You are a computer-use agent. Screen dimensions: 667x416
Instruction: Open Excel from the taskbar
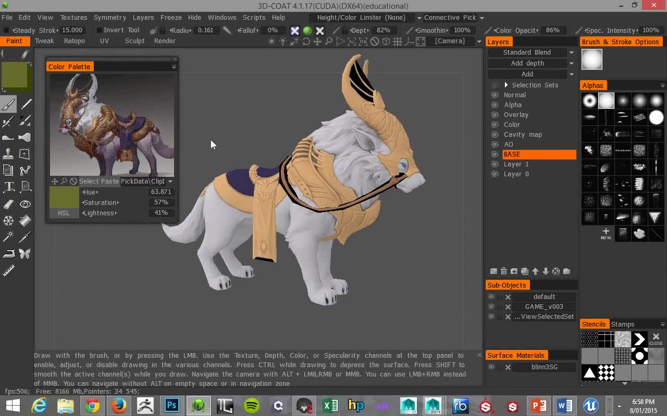[x=330, y=405]
